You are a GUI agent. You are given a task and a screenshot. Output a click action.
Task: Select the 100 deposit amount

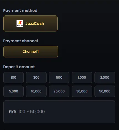[x=13, y=78]
